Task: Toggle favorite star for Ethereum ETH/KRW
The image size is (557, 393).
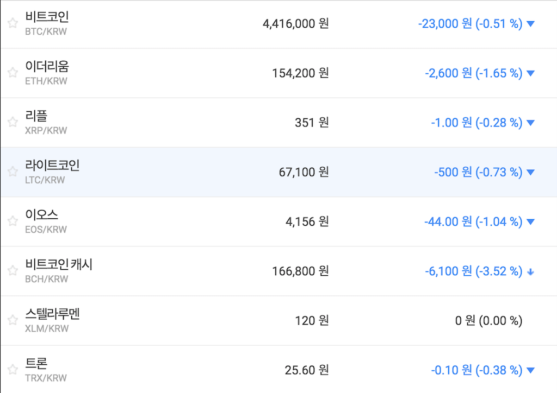Action: pyautogui.click(x=13, y=73)
